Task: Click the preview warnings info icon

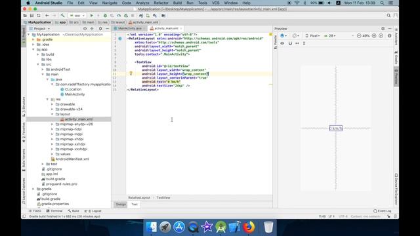Action: click(389, 35)
